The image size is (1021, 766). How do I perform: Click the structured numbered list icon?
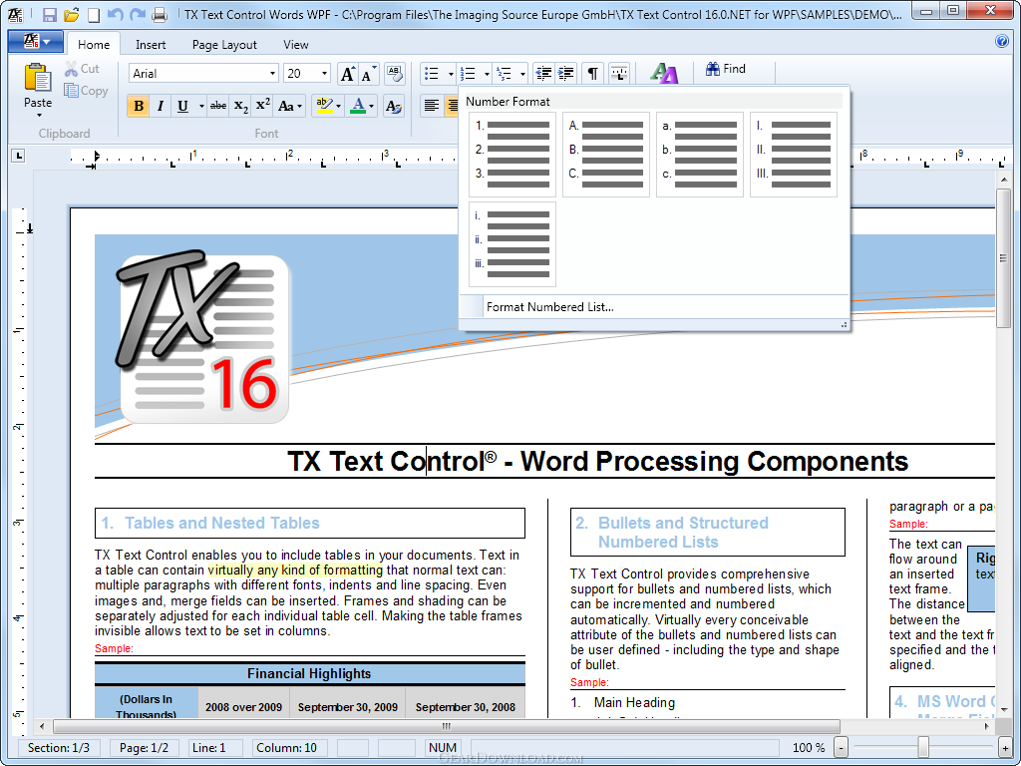[x=504, y=74]
